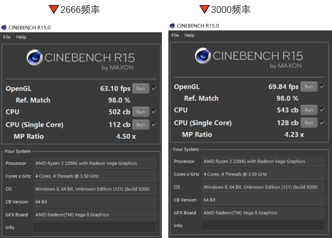Click "CINEBENCH R15.0" title of right window

198,26
